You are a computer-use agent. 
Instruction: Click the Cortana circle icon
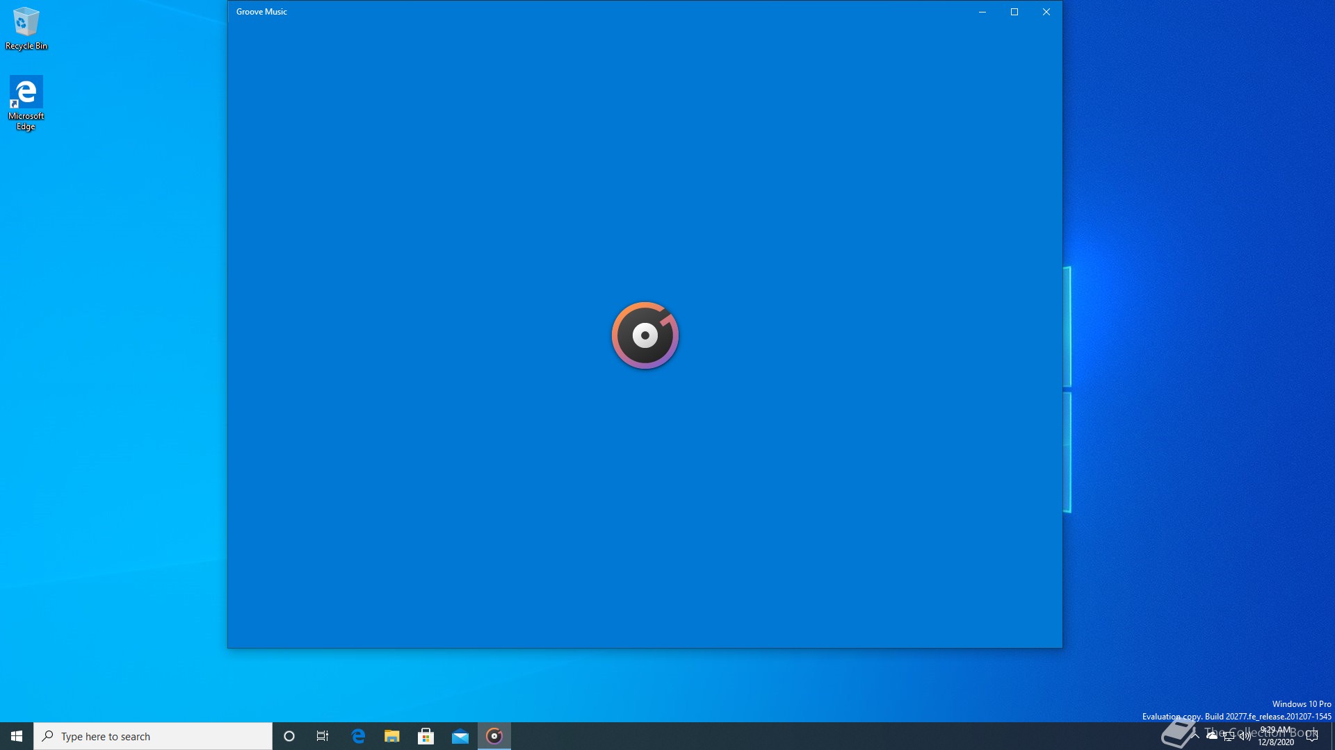pyautogui.click(x=289, y=736)
